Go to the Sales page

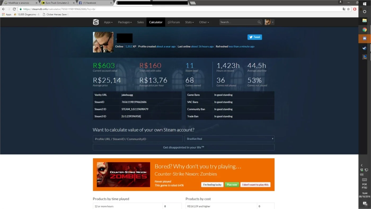(x=140, y=22)
